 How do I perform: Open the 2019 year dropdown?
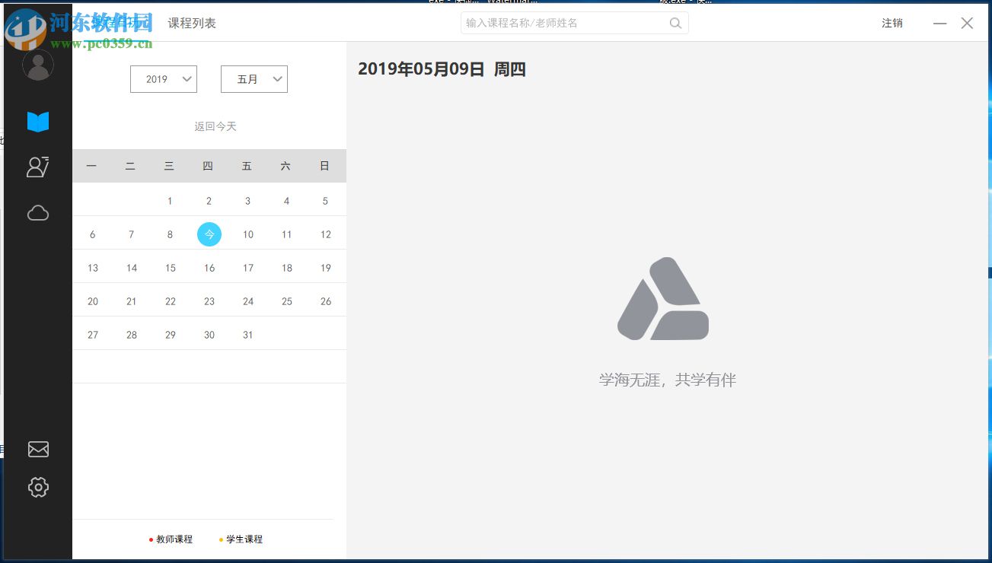point(164,79)
